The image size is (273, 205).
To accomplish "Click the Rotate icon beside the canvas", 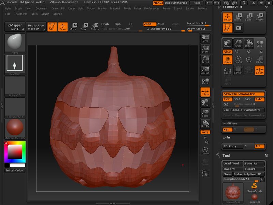I will click(x=205, y=124).
